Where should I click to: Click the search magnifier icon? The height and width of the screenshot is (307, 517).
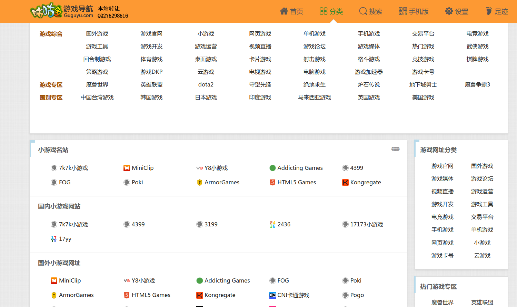(x=363, y=11)
